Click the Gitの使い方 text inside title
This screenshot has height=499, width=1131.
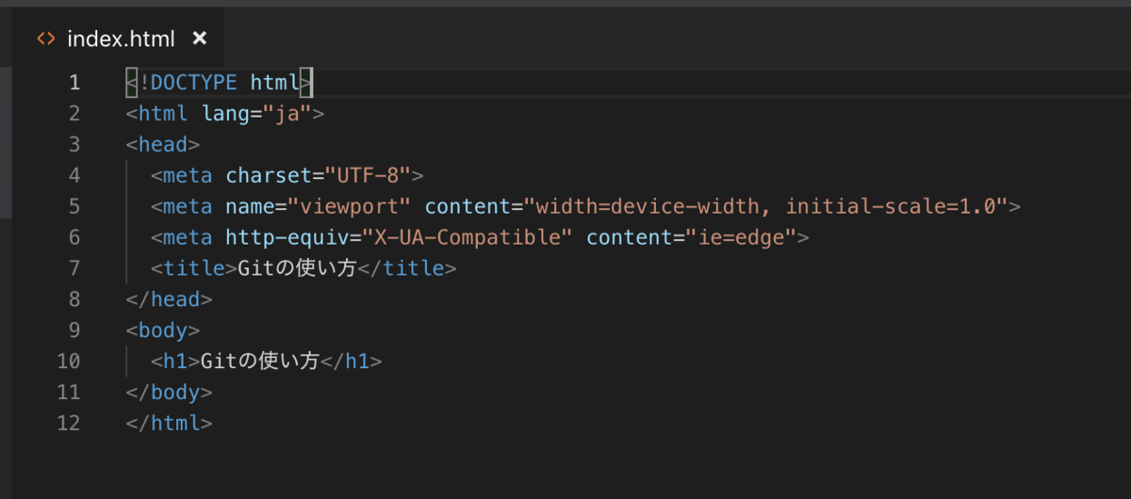click(x=297, y=269)
